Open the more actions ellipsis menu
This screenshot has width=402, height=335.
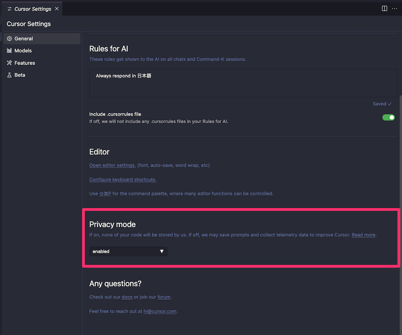pyautogui.click(x=394, y=9)
